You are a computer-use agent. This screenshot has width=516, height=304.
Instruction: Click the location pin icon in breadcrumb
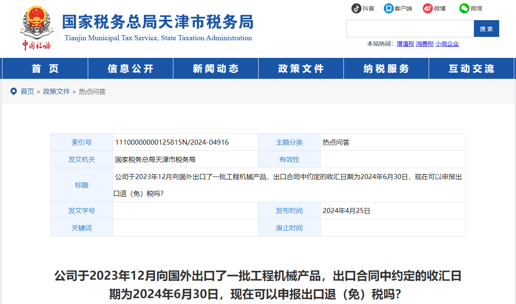click(13, 91)
